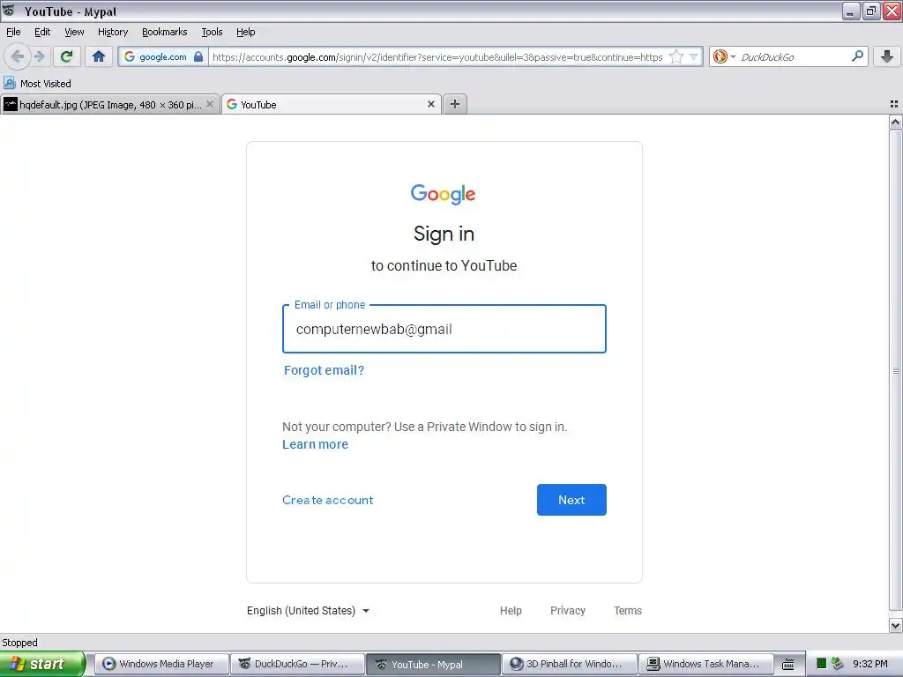Screen dimensions: 903x677
Task: Open the English (United States) language dropdown
Action: 308,610
